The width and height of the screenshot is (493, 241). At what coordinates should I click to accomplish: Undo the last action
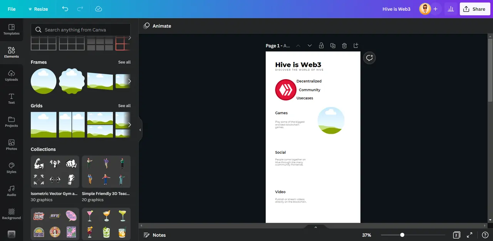65,9
